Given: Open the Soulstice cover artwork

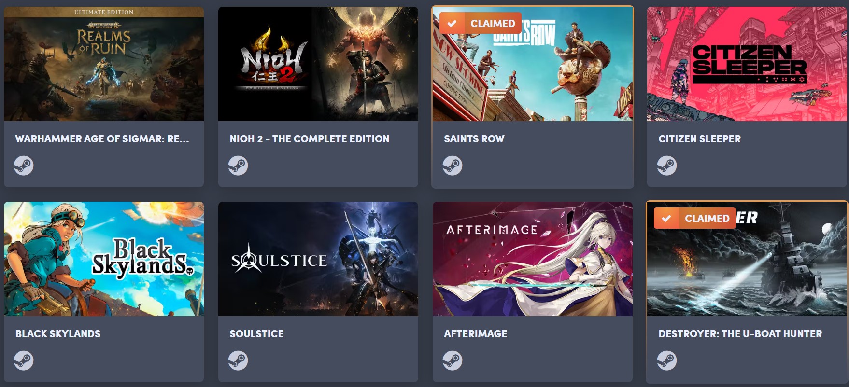Looking at the screenshot, I should point(318,259).
